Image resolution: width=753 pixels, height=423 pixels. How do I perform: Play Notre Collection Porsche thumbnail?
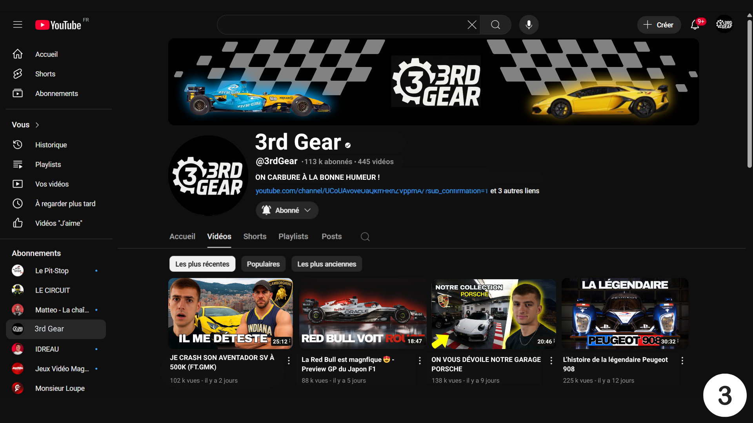click(x=494, y=313)
